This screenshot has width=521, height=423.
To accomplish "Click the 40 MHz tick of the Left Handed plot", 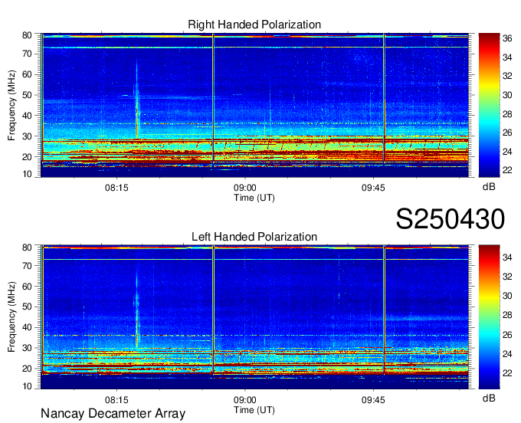I will (x=27, y=327).
